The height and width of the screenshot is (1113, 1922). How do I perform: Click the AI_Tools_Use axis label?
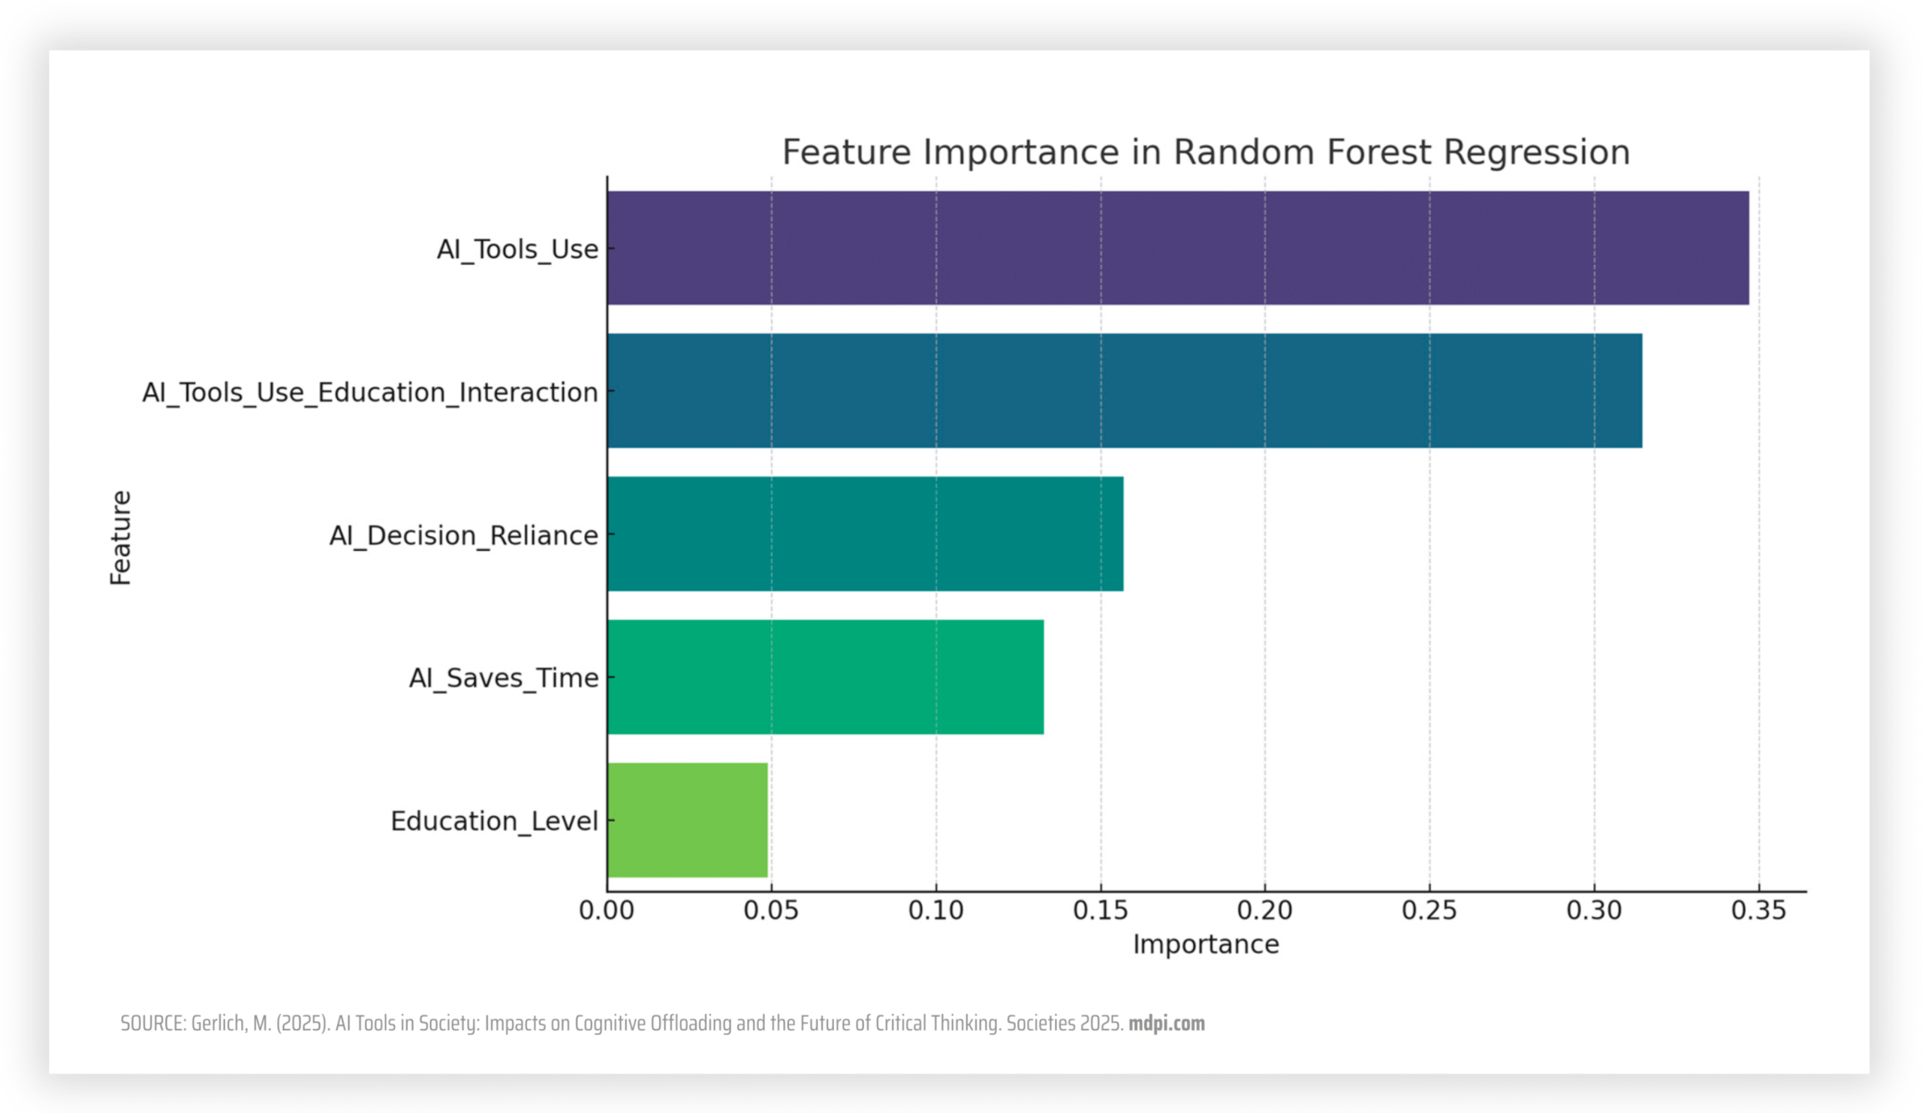point(517,249)
